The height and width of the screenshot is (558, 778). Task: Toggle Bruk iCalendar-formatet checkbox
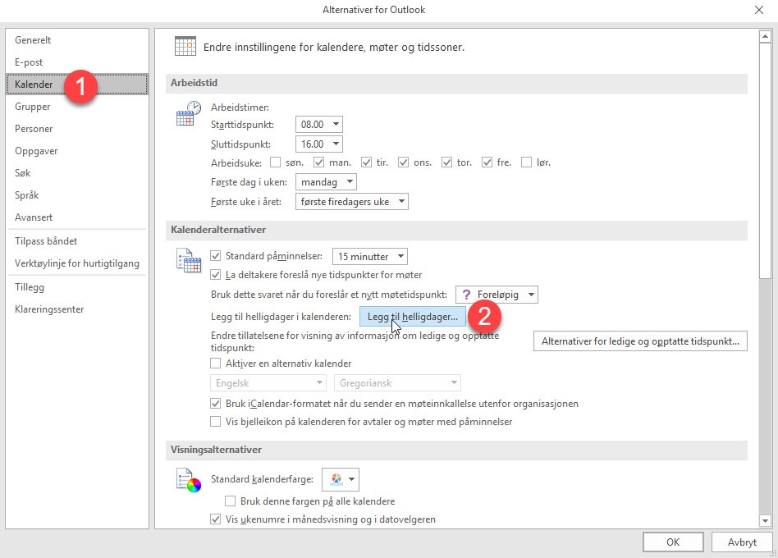tap(215, 404)
